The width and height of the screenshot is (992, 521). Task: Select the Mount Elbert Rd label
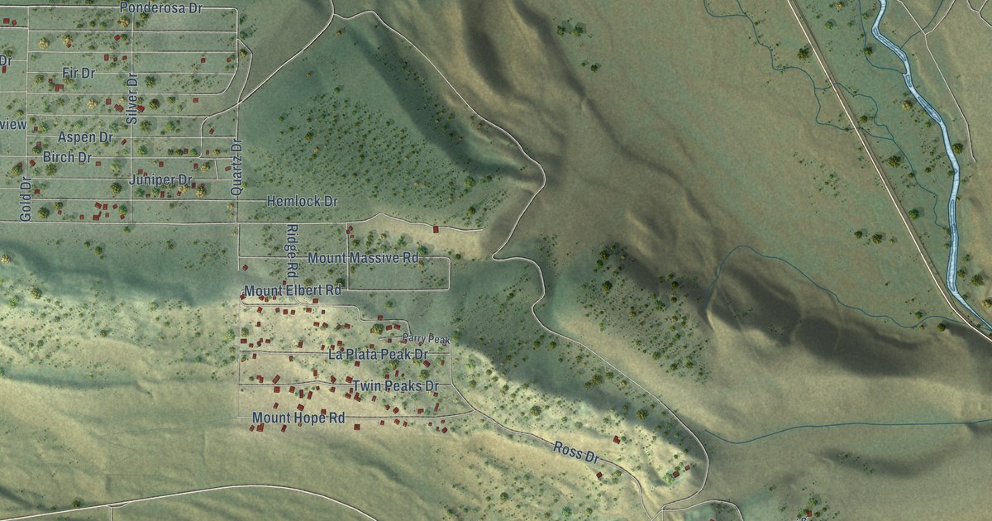coord(293,291)
